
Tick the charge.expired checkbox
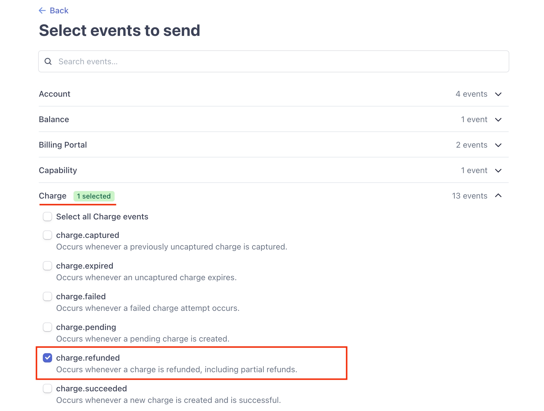pyautogui.click(x=47, y=266)
